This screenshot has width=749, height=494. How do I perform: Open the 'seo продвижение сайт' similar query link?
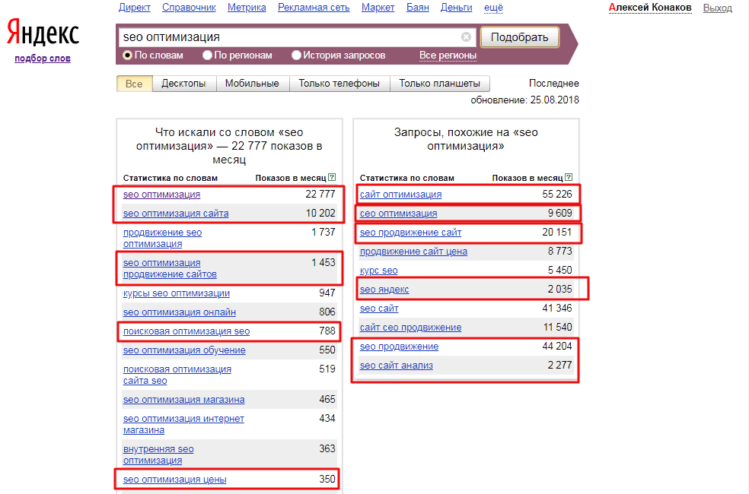click(x=410, y=233)
